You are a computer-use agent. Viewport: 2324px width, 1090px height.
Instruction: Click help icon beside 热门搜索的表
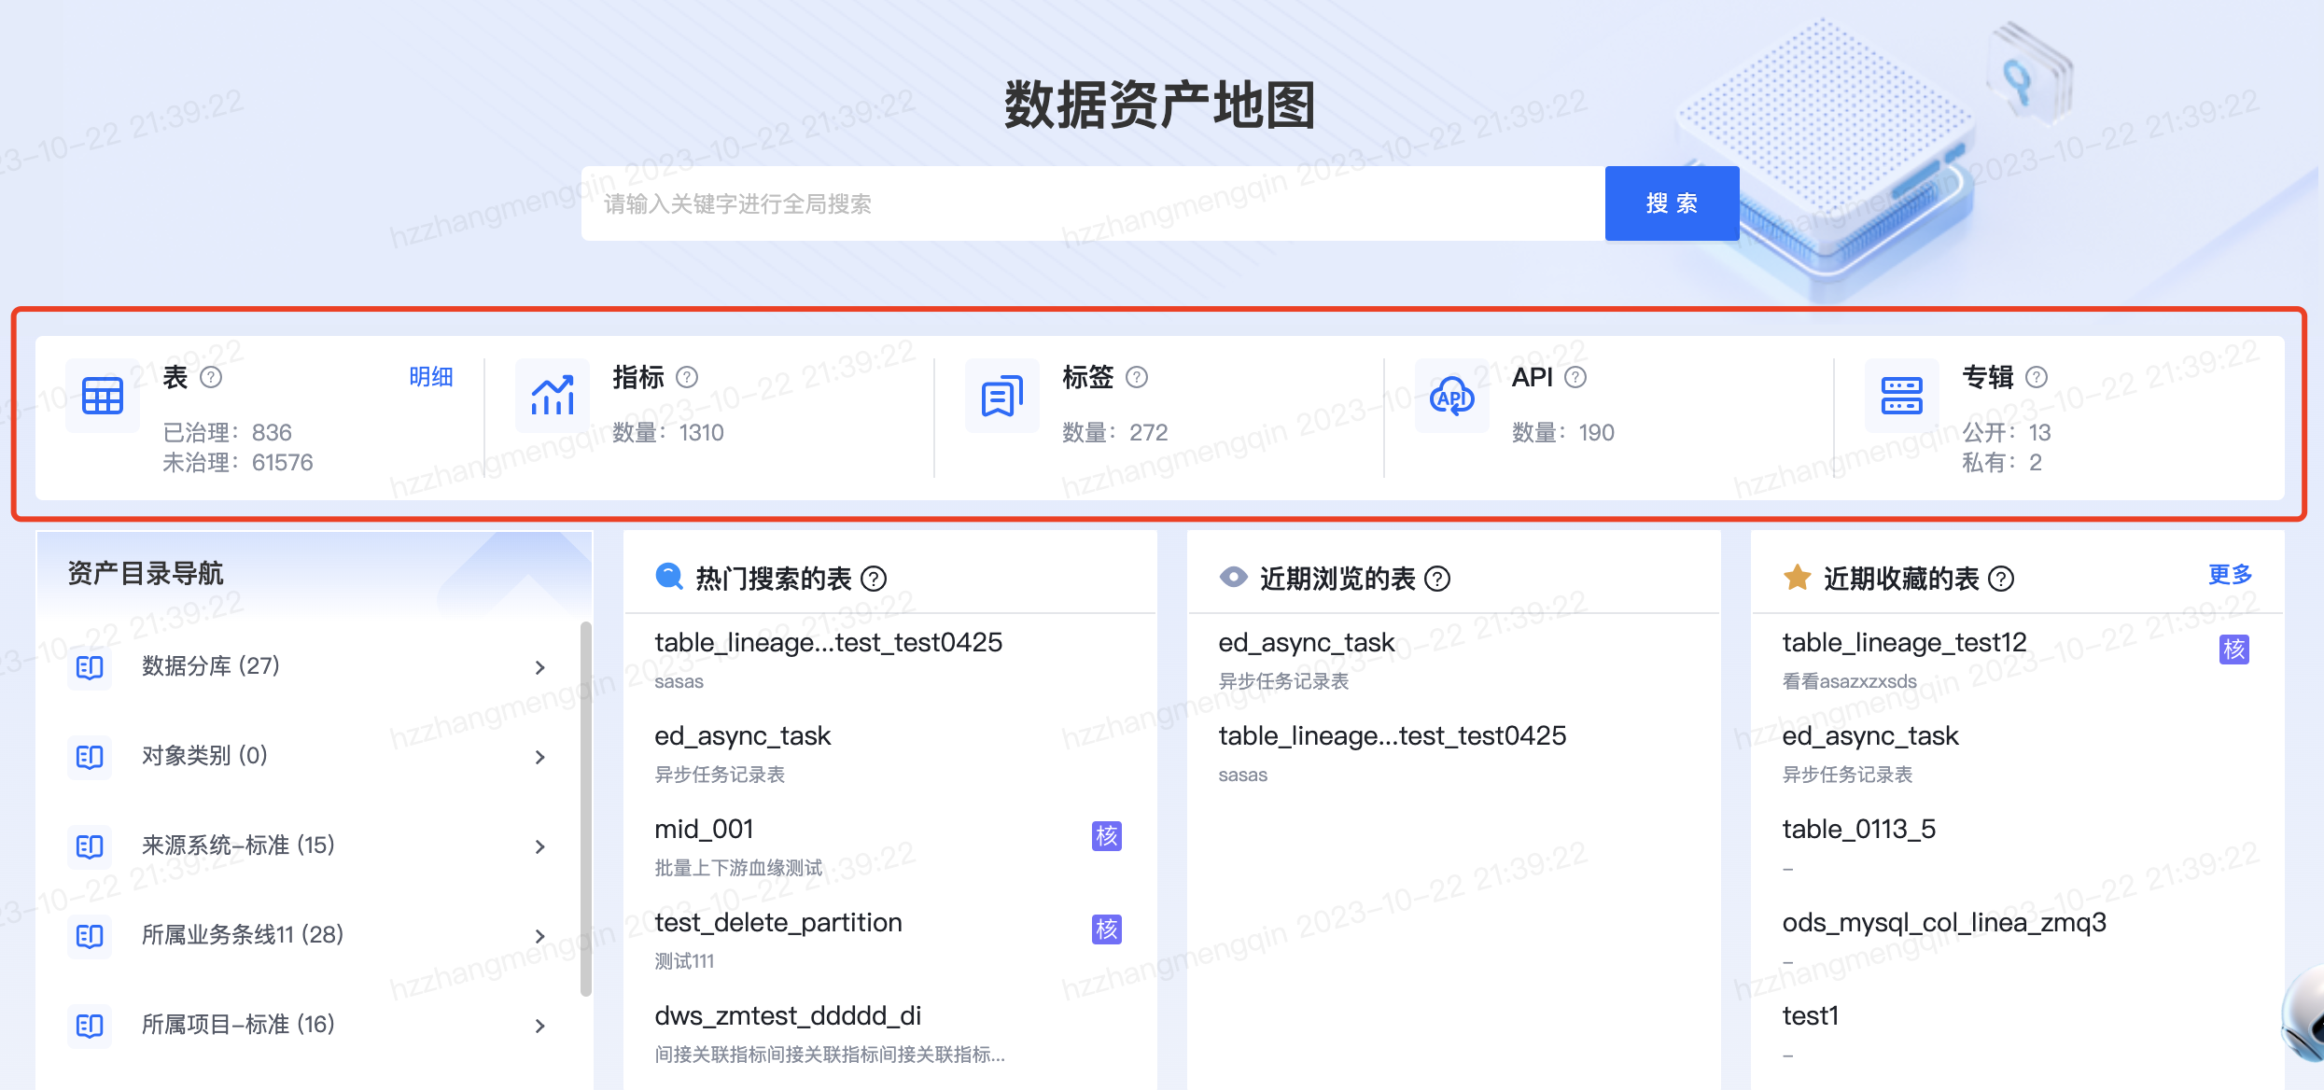[874, 579]
